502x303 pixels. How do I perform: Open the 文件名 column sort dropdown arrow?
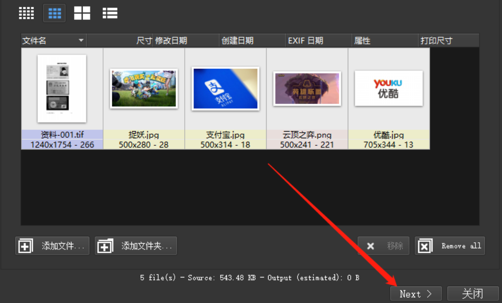(81, 40)
